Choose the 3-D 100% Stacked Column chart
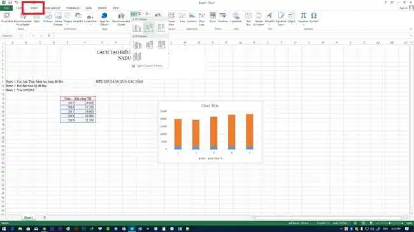This screenshot has width=414, height=232. coord(161,45)
